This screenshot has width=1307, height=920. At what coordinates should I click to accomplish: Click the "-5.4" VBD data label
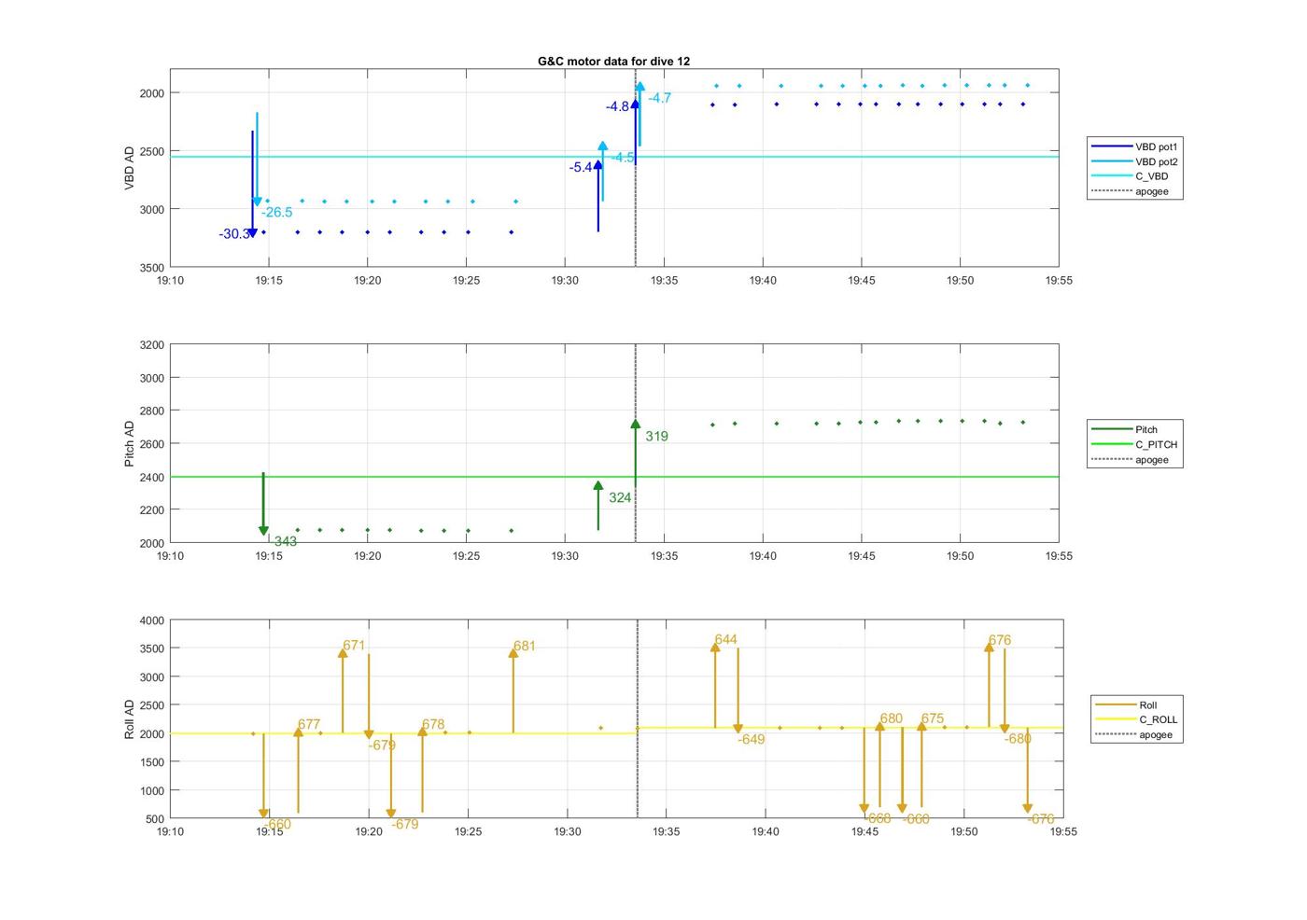pos(581,168)
